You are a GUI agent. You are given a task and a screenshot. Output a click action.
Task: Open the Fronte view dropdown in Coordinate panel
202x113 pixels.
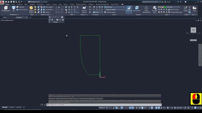[x=98, y=12]
